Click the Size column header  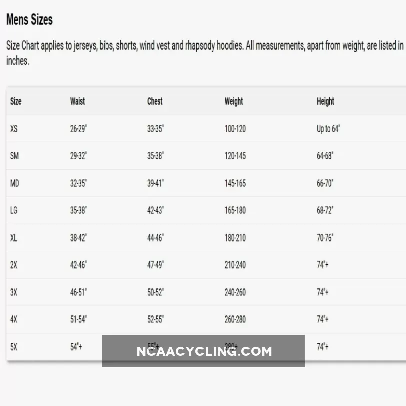point(16,101)
